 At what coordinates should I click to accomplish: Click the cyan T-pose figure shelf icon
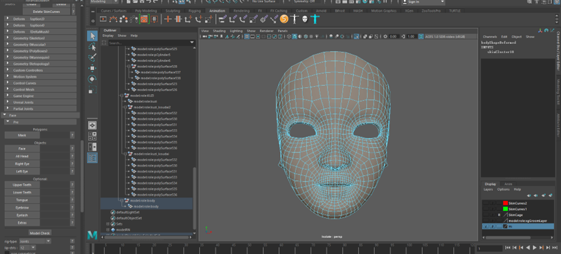coord(315,19)
